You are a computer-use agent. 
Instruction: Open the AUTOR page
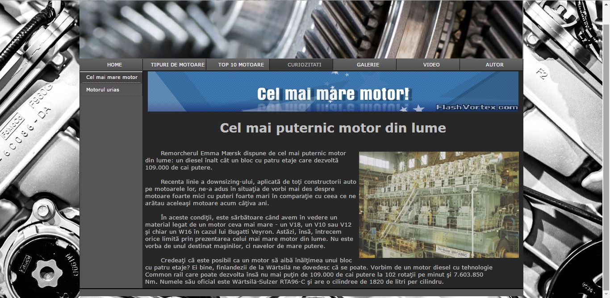pos(494,65)
